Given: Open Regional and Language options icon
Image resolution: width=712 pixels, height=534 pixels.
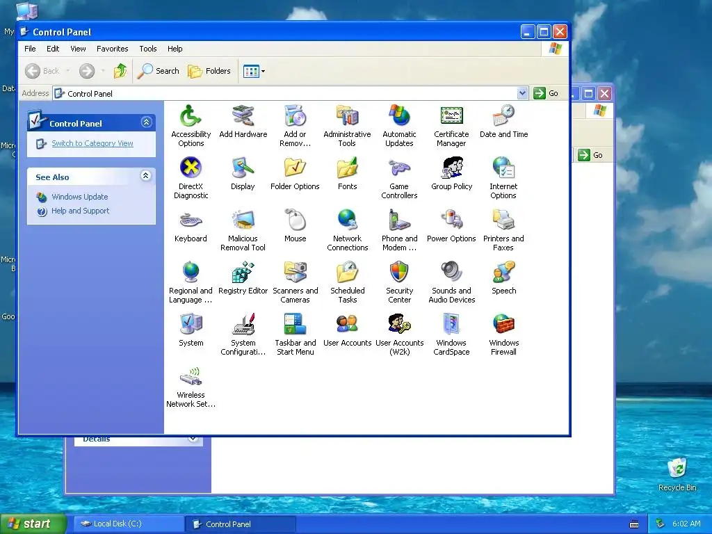Looking at the screenshot, I should pyautogui.click(x=191, y=273).
